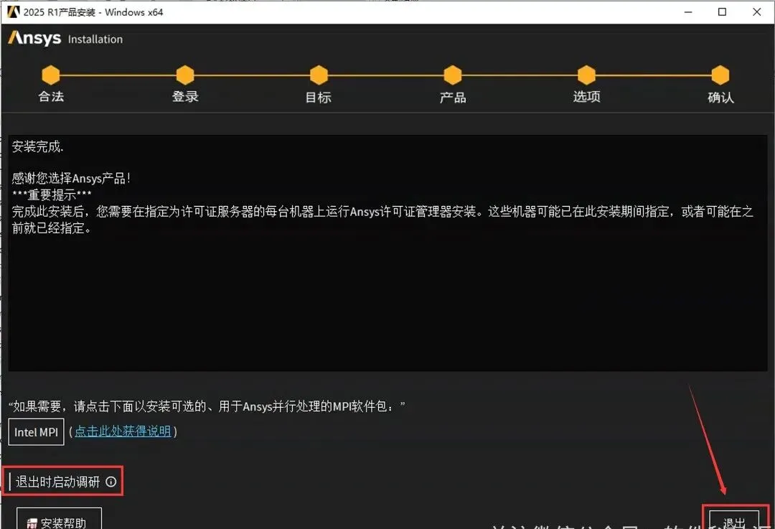The width and height of the screenshot is (775, 529).
Task: Click the Ansys logo in header
Action: point(34,38)
